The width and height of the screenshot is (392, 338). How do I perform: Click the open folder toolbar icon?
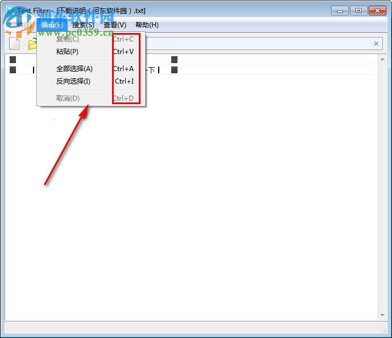point(32,44)
